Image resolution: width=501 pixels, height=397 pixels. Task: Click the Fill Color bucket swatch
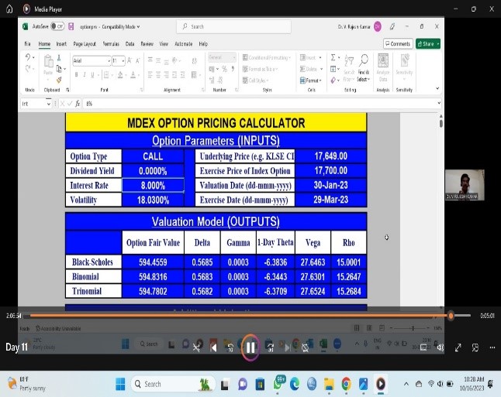(x=120, y=75)
